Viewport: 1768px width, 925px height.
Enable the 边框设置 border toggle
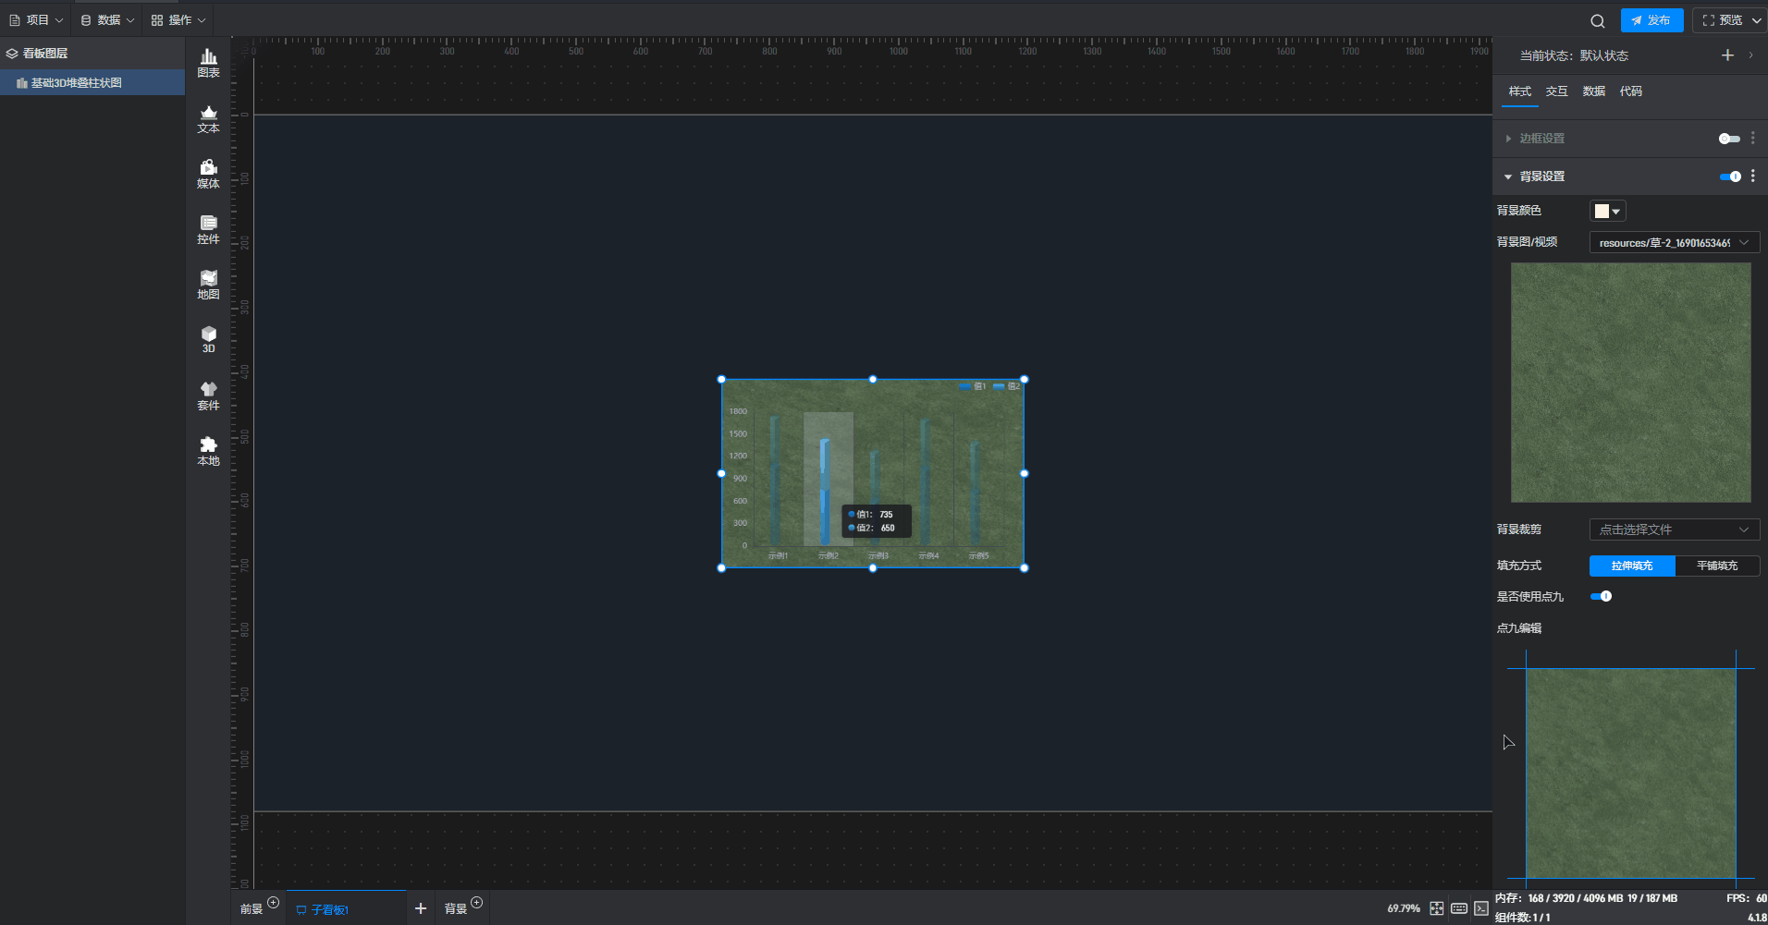1728,139
